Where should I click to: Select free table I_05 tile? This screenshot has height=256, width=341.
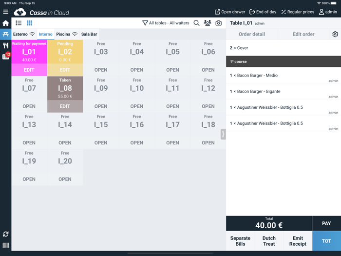tap(172, 52)
